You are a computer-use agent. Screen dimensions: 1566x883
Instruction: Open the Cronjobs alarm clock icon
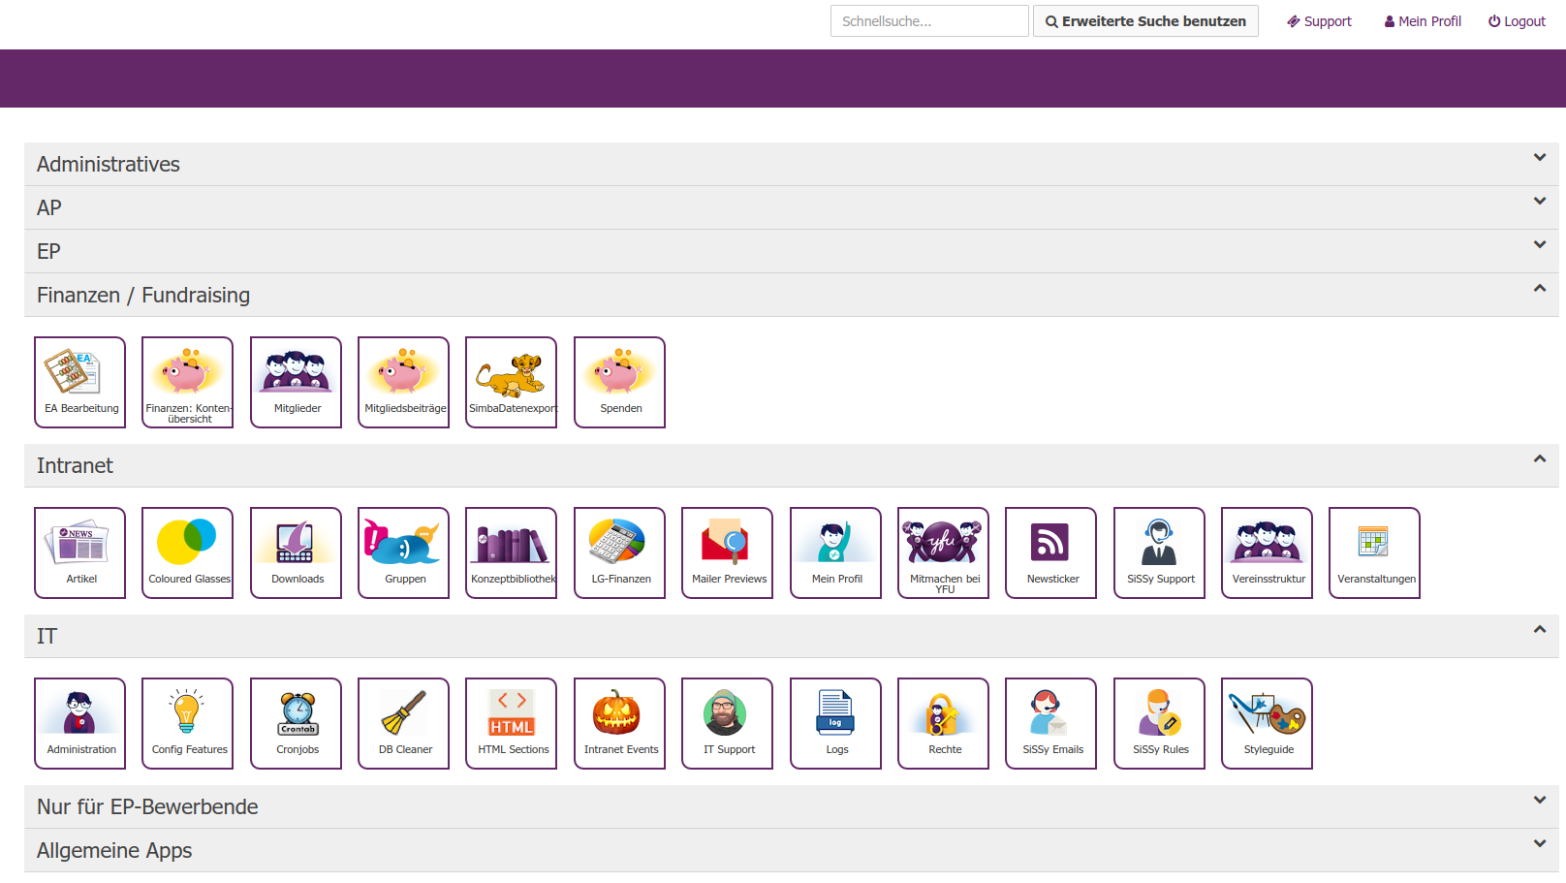click(297, 723)
